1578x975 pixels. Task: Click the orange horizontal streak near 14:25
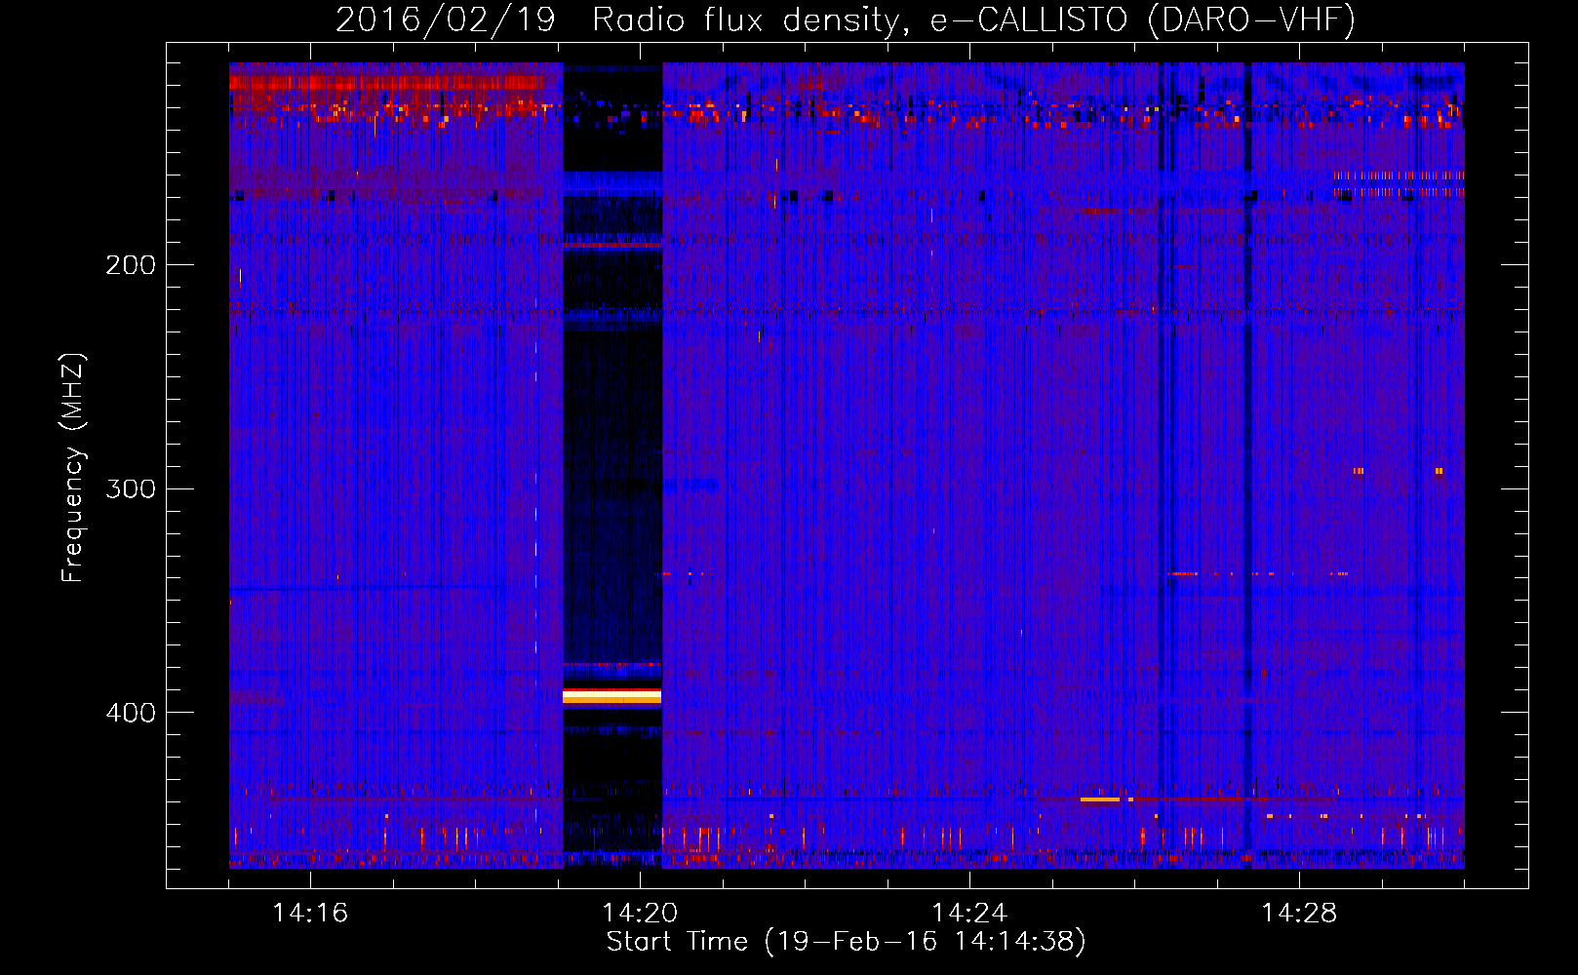click(x=1099, y=799)
